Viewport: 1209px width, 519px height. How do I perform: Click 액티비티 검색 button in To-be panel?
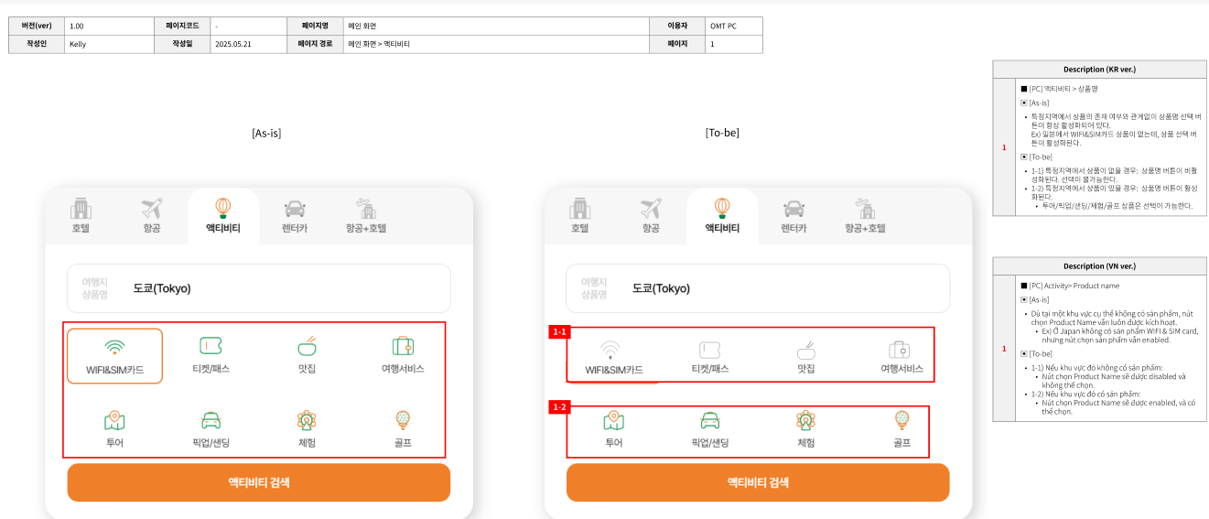(x=758, y=482)
